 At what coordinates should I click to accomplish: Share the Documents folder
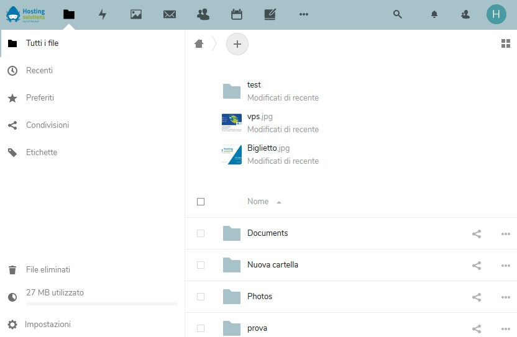coord(477,234)
